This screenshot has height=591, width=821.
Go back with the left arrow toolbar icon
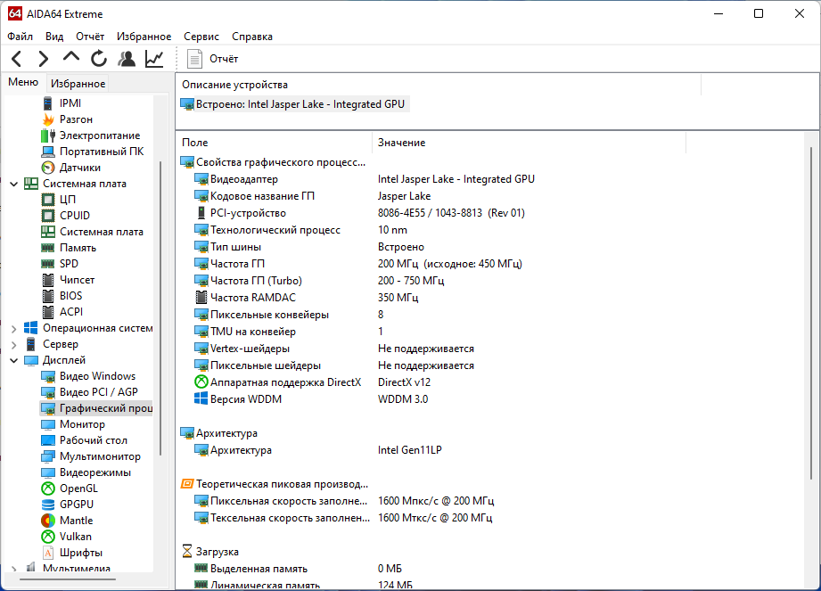(17, 58)
